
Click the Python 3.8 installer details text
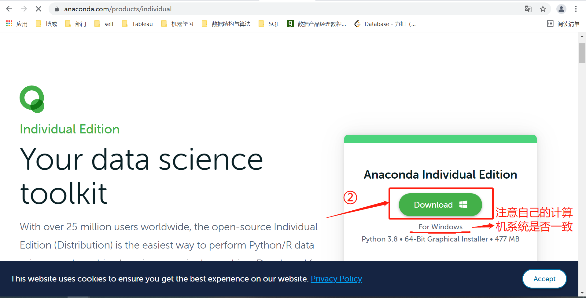[x=440, y=239]
